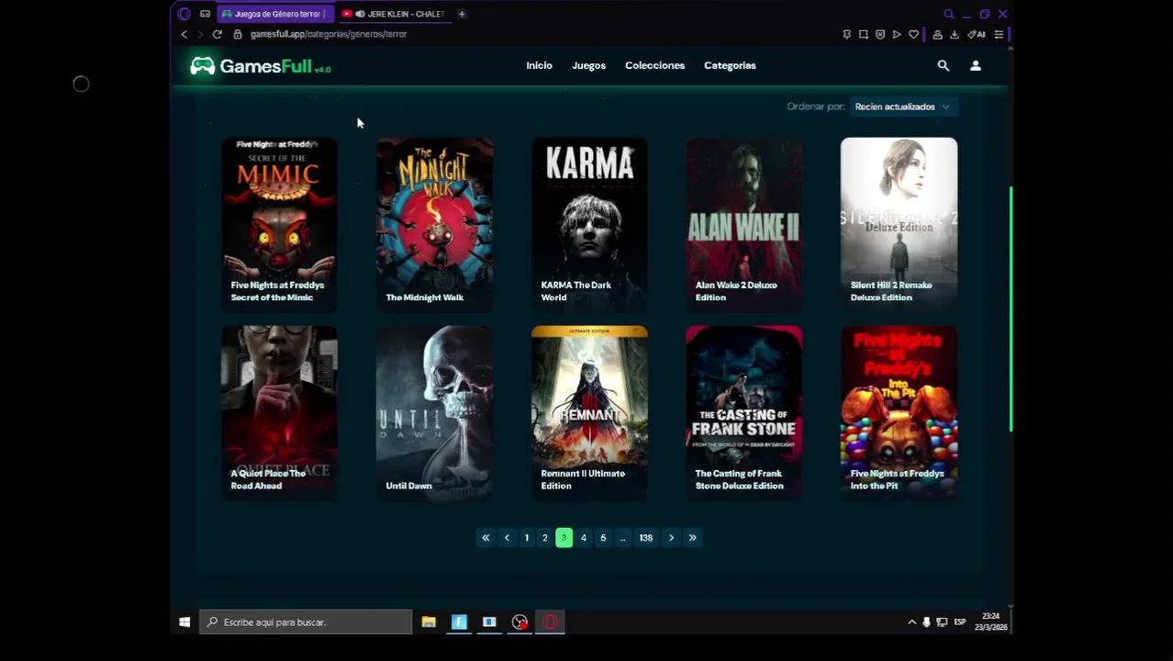Open the Colecciones navigation item
Viewport: 1173px width, 661px height.
coord(654,66)
